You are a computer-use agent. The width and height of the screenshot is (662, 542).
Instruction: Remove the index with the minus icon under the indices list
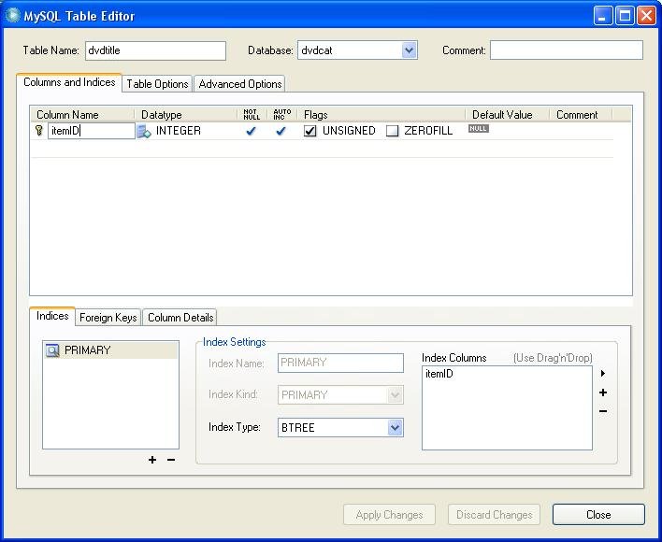pyautogui.click(x=171, y=460)
